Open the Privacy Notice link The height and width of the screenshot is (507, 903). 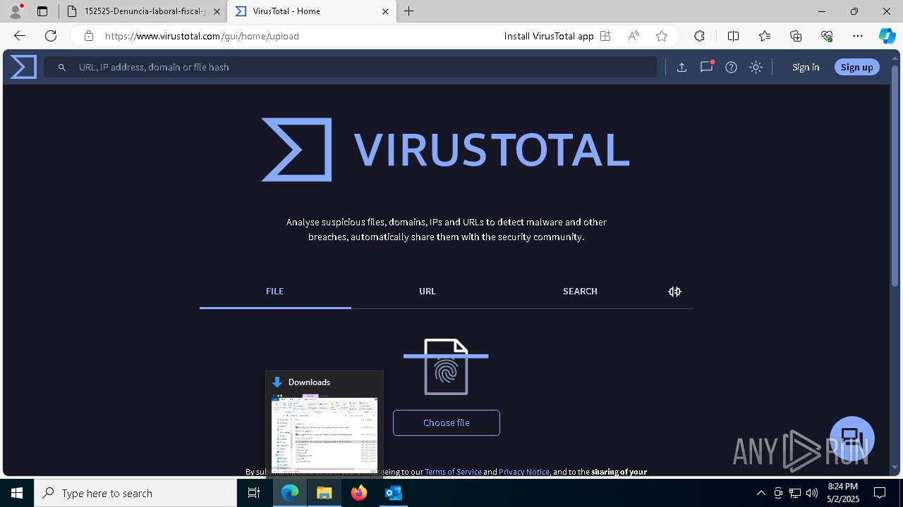[524, 472]
